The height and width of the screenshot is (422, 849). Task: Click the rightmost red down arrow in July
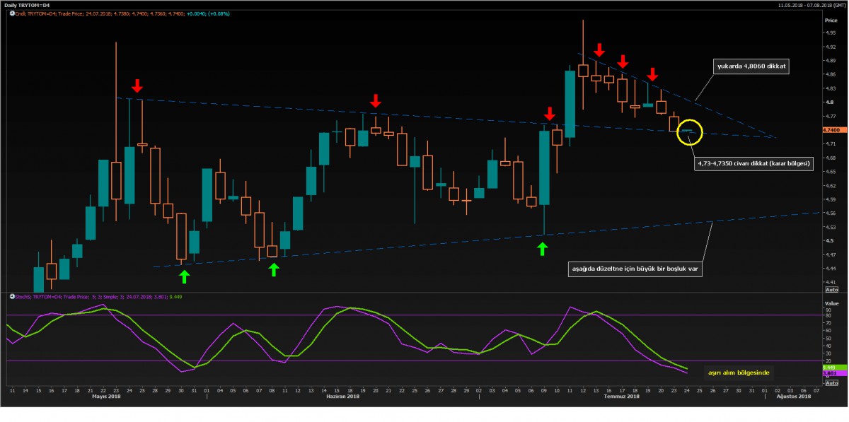(x=653, y=74)
